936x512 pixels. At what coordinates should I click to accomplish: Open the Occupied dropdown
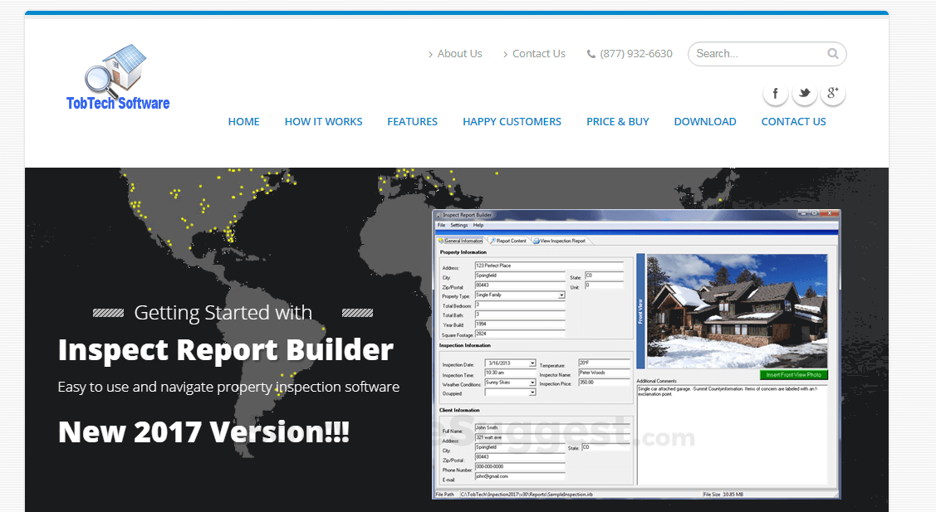pos(533,393)
